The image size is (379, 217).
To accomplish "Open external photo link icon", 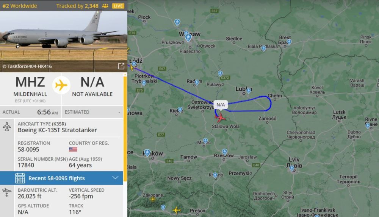I will (x=121, y=66).
